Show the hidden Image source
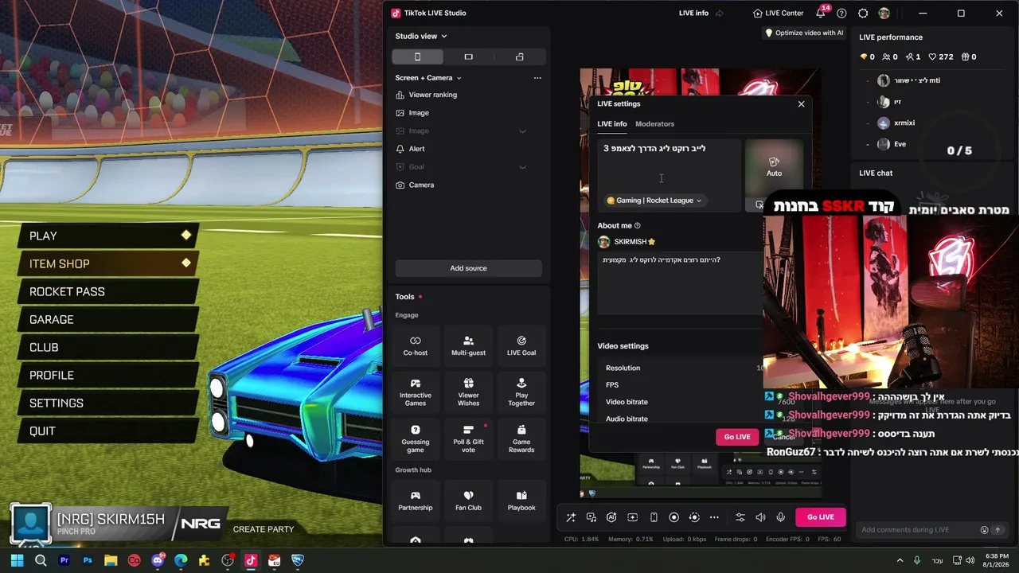The width and height of the screenshot is (1019, 573). tap(523, 131)
